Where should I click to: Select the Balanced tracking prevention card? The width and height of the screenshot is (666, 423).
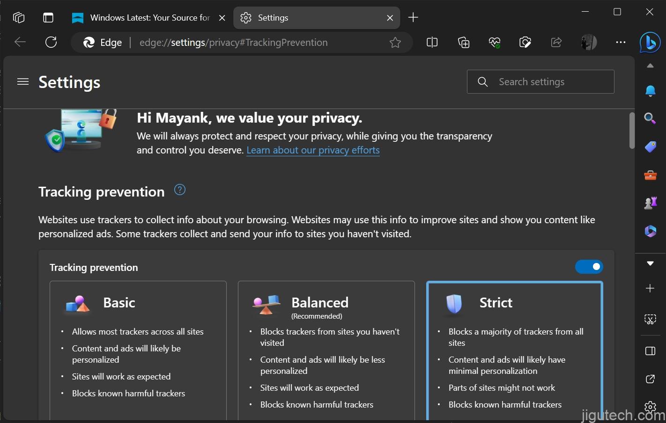pos(326,350)
